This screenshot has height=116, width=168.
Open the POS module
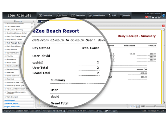tap(112, 15)
